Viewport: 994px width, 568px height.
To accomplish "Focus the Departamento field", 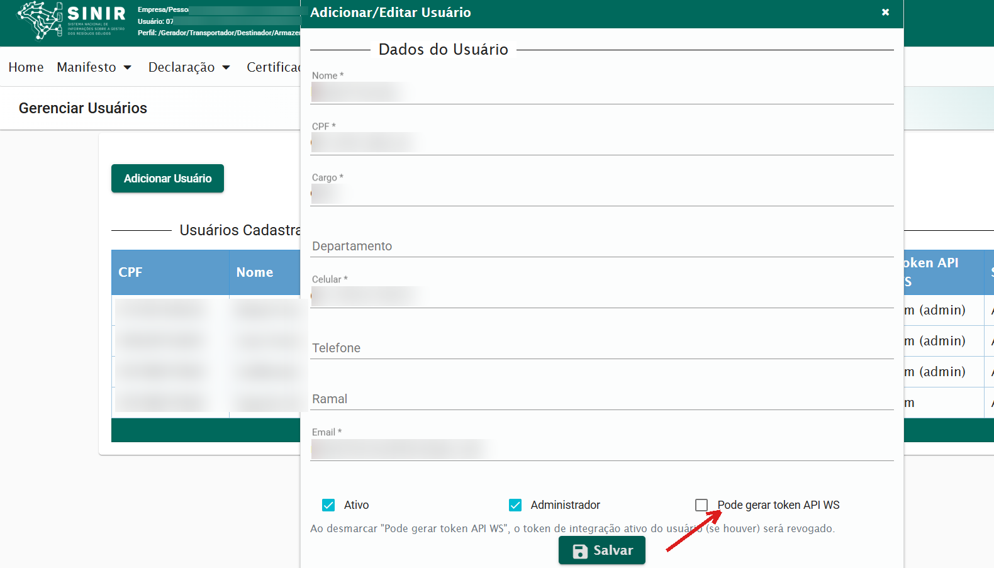I will (x=602, y=246).
